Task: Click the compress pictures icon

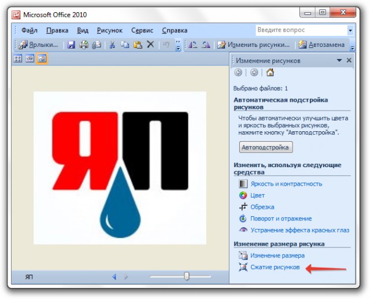Action: point(243,267)
